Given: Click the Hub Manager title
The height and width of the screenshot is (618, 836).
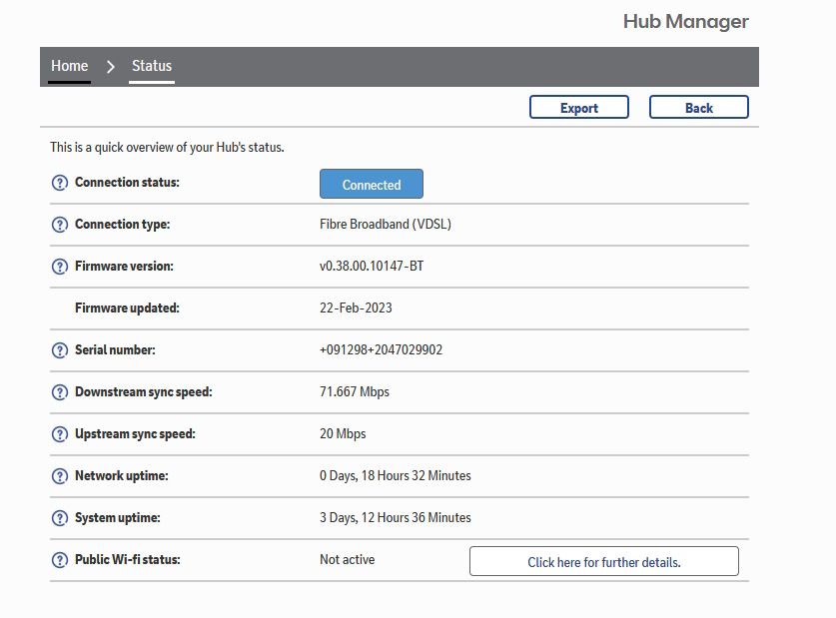Looking at the screenshot, I should pos(685,21).
